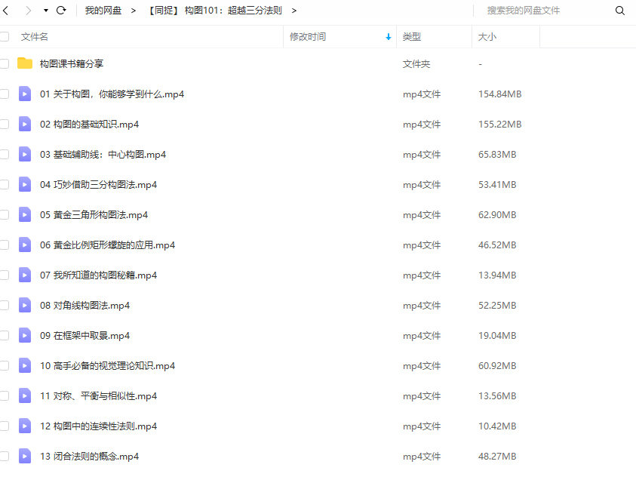This screenshot has width=636, height=483.
Task: Click the search magnifier icon
Action: 620,11
